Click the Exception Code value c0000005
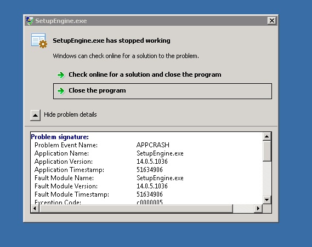The image size is (312, 247). [x=150, y=202]
